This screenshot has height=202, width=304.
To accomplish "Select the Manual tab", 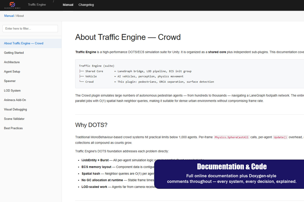I will [68, 5].
